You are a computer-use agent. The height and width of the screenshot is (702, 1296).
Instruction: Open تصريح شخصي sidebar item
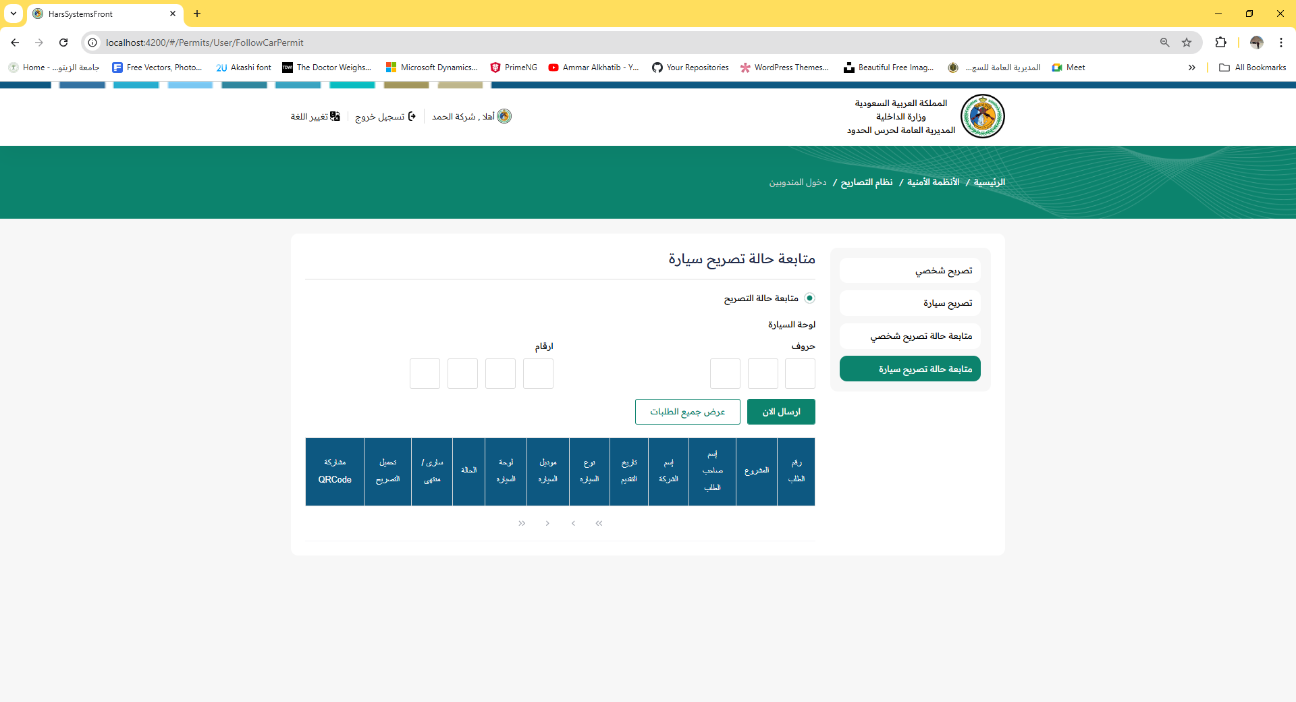(x=910, y=271)
